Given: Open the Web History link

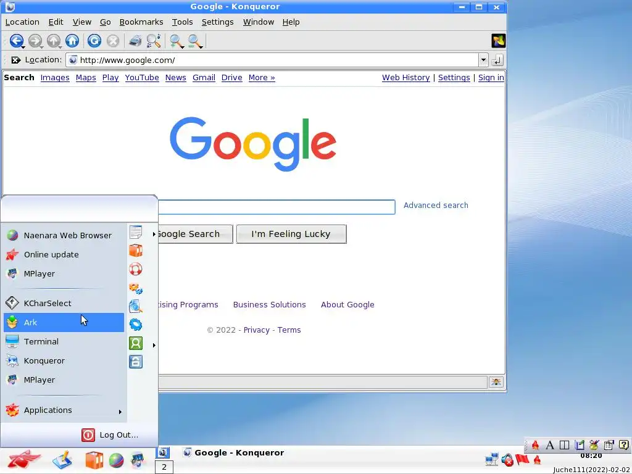Looking at the screenshot, I should point(406,77).
